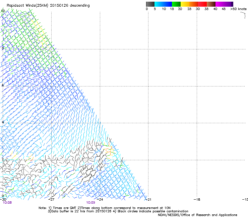Image resolution: width=248 pixels, height=217 pixels.
Task: Click the cyan 5-10 knots legend swatch
Action: pos(159,4)
